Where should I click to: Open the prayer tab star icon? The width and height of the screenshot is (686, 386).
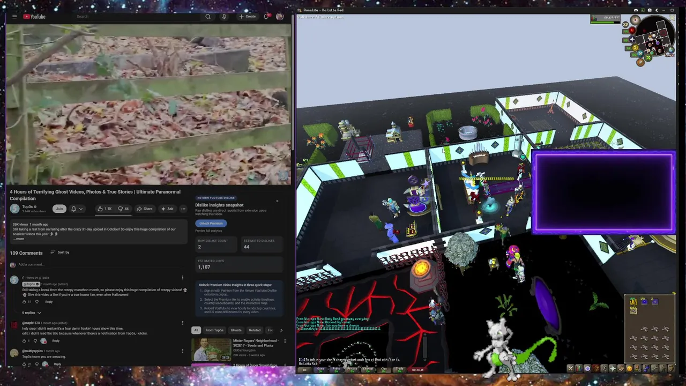point(612,368)
